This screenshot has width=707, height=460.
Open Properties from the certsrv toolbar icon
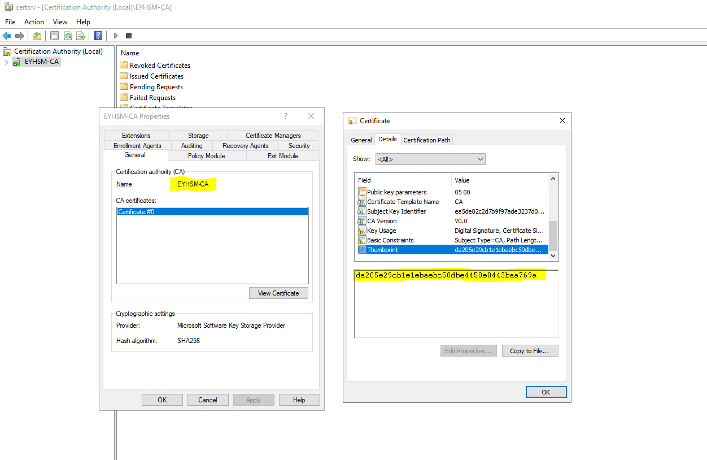(x=54, y=36)
